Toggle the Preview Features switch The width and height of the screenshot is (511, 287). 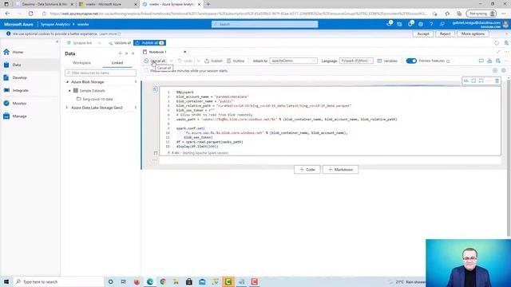click(411, 61)
